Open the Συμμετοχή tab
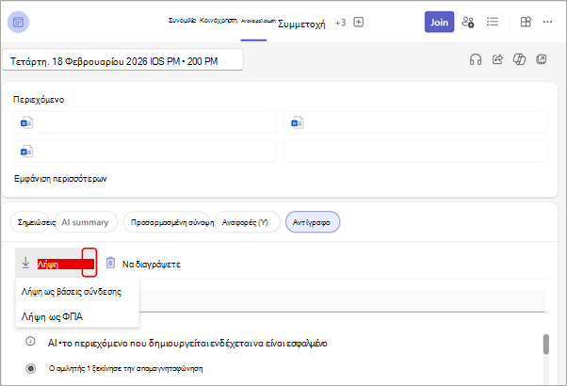 click(x=301, y=24)
